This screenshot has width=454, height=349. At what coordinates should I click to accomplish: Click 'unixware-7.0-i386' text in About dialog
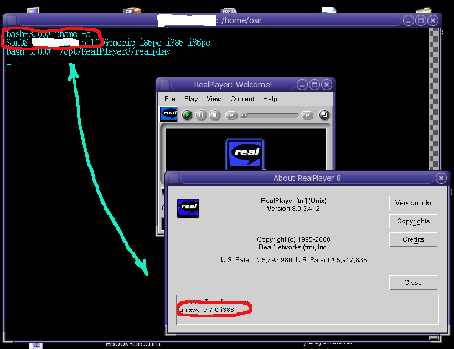tap(207, 310)
